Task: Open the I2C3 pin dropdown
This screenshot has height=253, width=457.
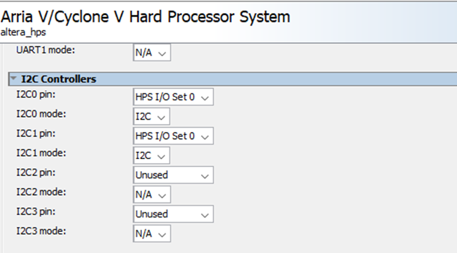Action: (173, 214)
